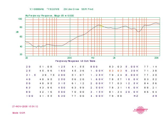Click the 2k label on frequency axis
Screen dimensions: 166x115
[x=114, y=58]
